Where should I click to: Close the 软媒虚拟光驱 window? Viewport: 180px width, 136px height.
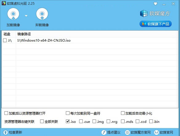[x=173, y=4]
